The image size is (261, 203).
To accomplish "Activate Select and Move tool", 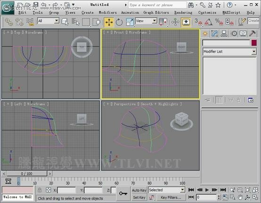I will pos(109,22).
